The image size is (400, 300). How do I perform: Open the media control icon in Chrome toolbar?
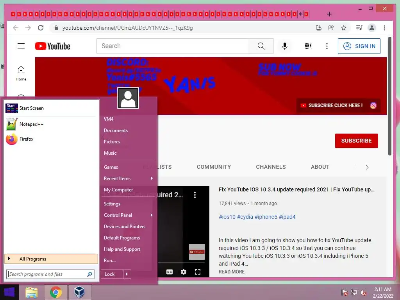[x=359, y=28]
